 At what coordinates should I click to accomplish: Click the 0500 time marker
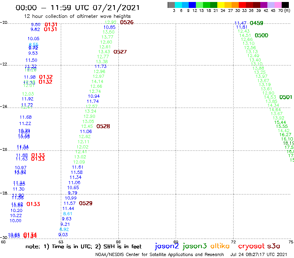pyautogui.click(x=261, y=35)
